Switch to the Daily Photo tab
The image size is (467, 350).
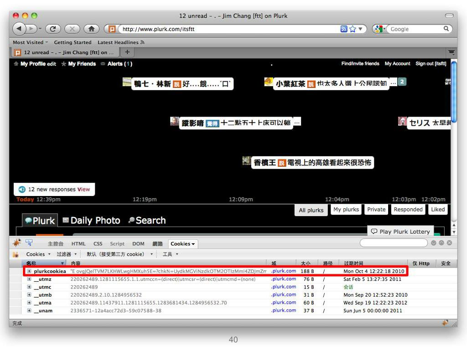pyautogui.click(x=92, y=221)
